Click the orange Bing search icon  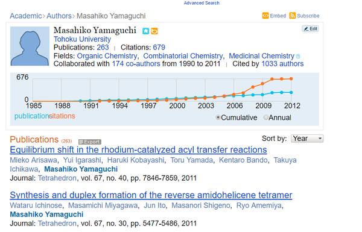coord(154,31)
